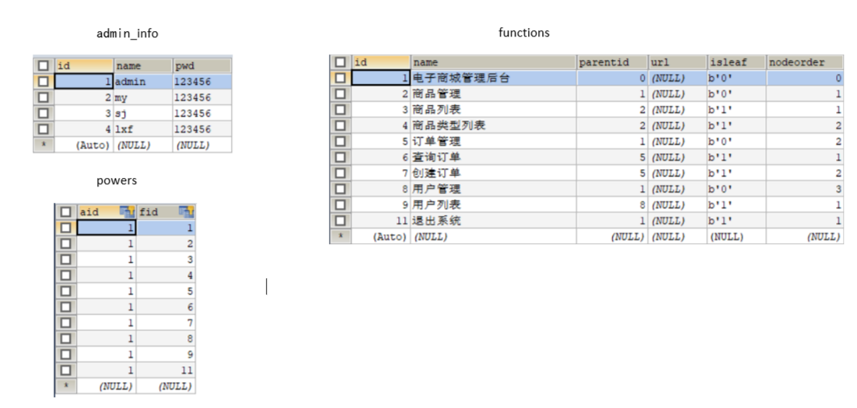Select the 创建订单 name cell

point(494,173)
